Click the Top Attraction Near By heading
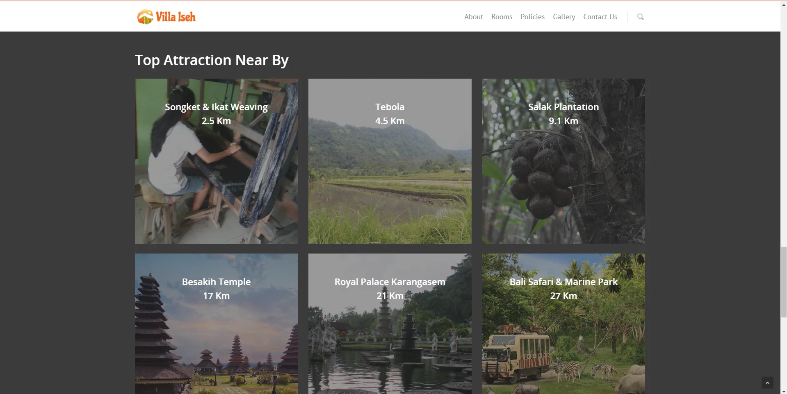The image size is (787, 394). click(x=212, y=60)
